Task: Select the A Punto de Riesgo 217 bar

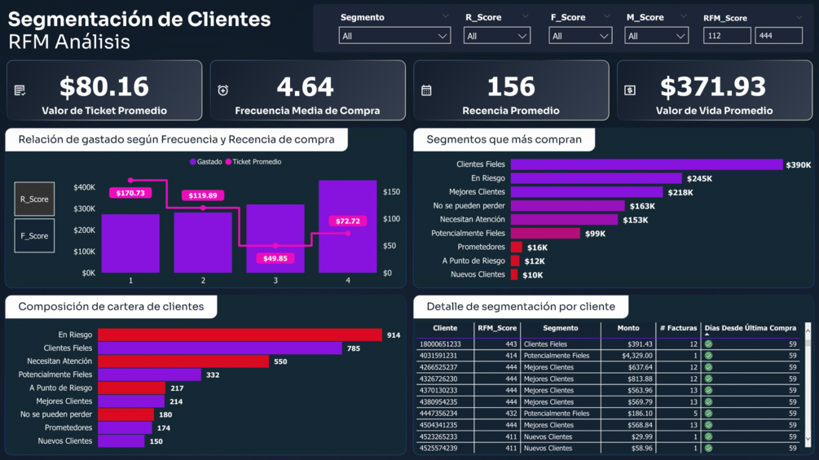Action: click(132, 388)
